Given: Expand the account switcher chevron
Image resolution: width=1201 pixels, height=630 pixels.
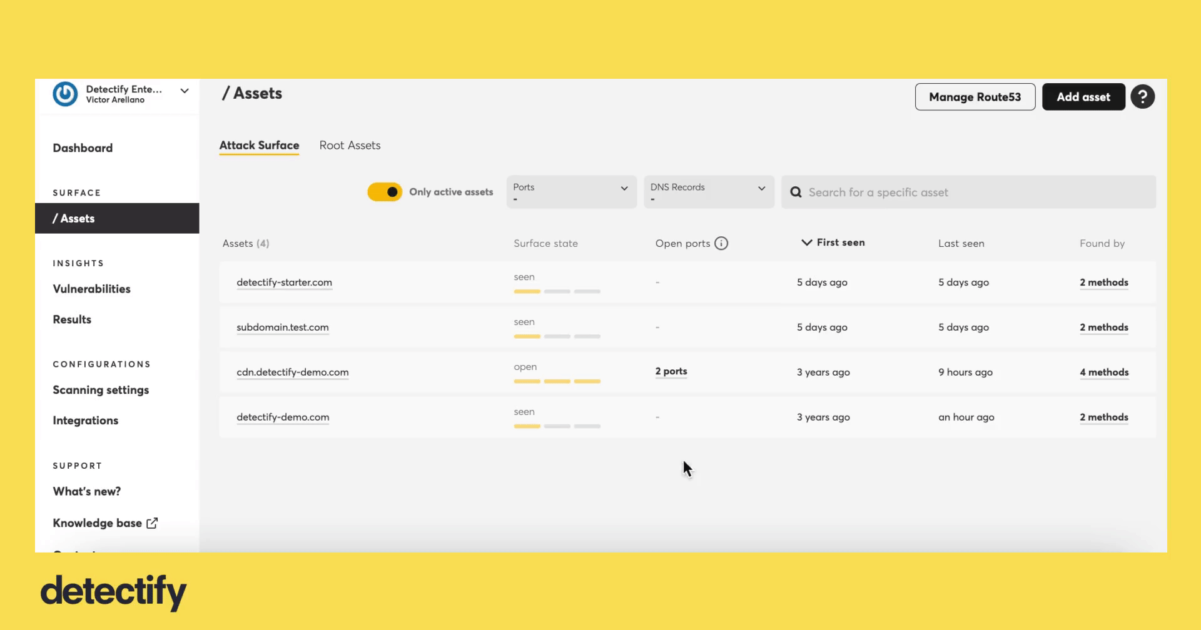Looking at the screenshot, I should [x=185, y=91].
